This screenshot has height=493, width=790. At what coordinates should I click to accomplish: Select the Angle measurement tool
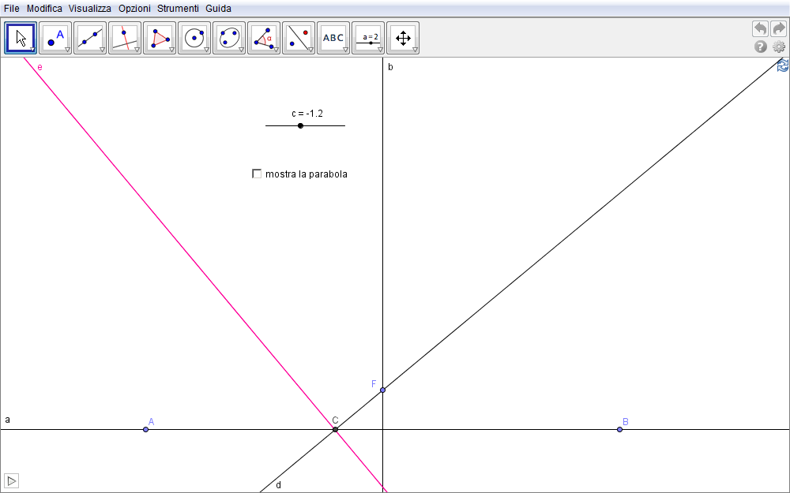(x=264, y=37)
